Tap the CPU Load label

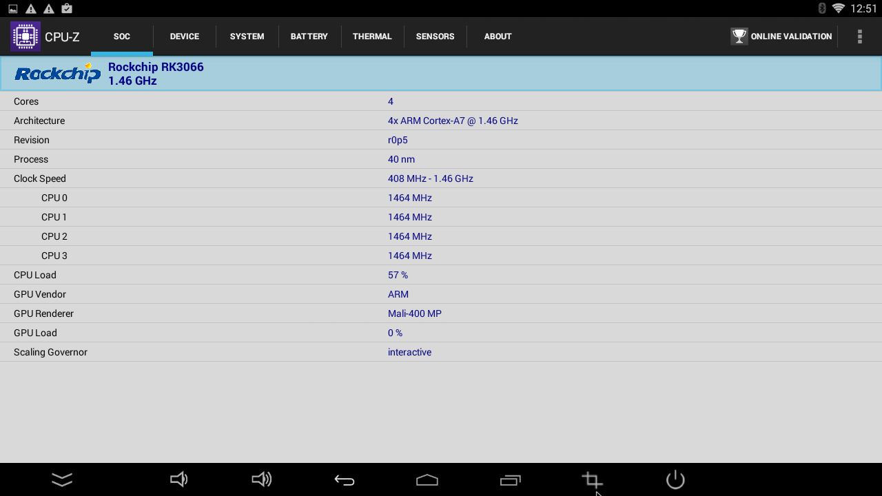pos(35,275)
